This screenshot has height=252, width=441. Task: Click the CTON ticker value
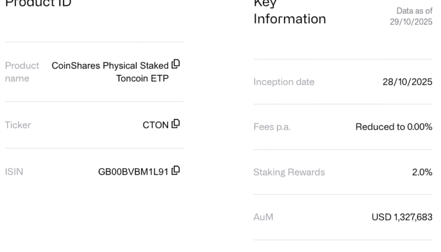click(x=155, y=124)
